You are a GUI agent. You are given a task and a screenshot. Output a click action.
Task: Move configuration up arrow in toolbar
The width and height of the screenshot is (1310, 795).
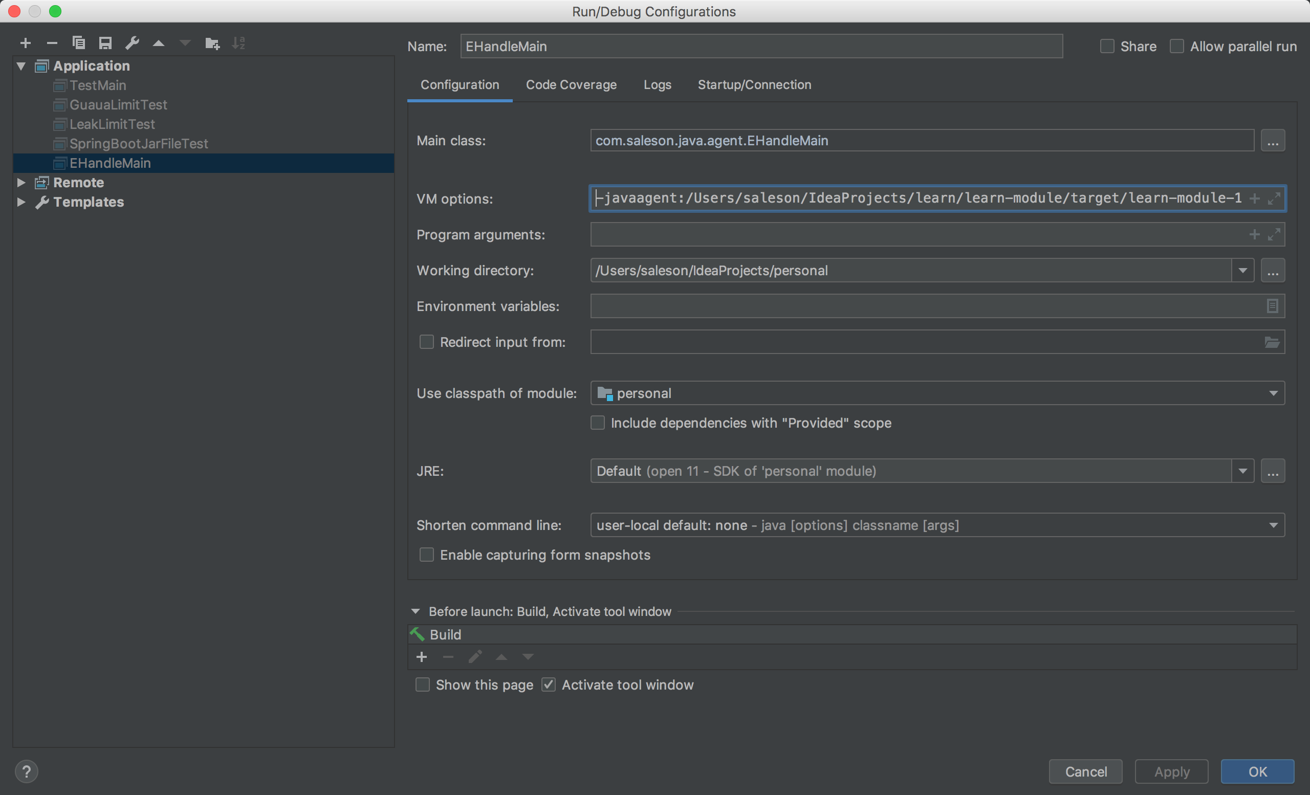[x=159, y=43]
